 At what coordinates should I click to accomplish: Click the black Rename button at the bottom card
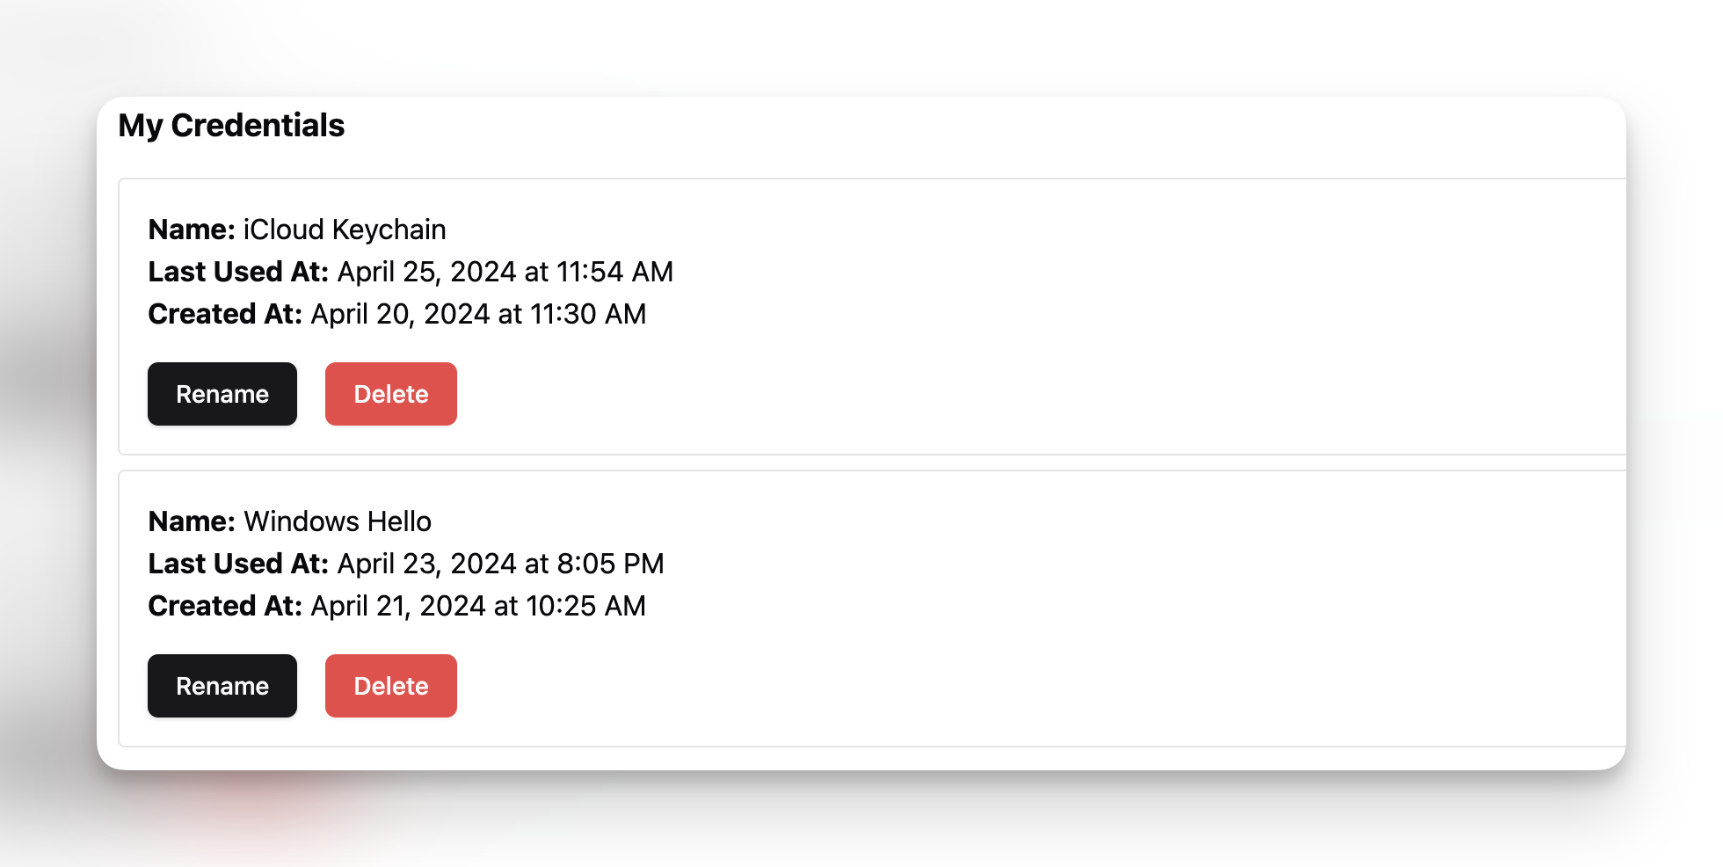click(x=222, y=686)
